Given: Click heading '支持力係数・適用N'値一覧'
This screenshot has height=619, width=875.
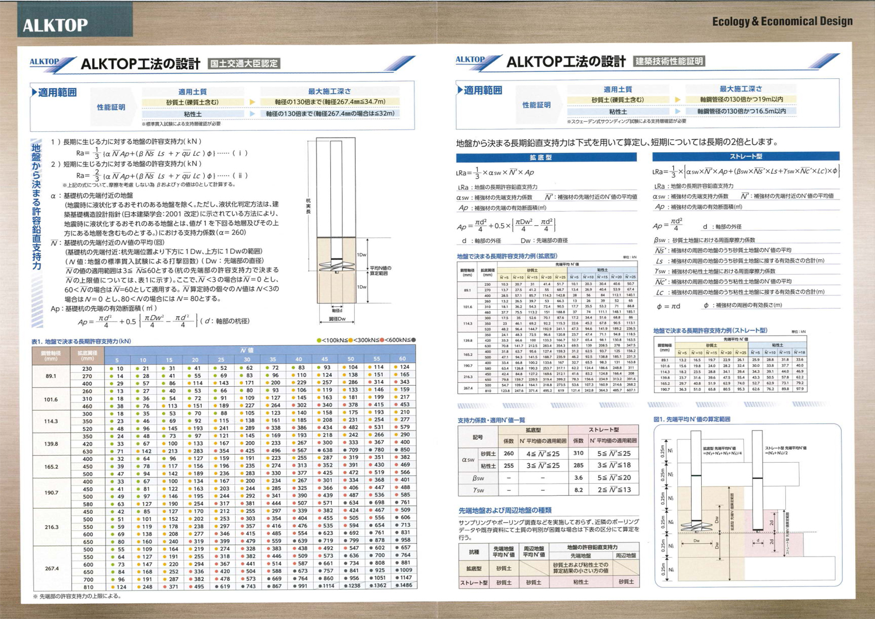Looking at the screenshot, I should coord(492,420).
